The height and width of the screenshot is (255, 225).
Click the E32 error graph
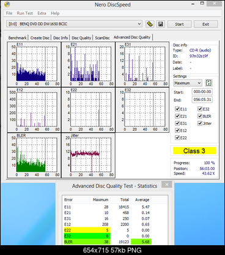pyautogui.click(x=142, y=110)
